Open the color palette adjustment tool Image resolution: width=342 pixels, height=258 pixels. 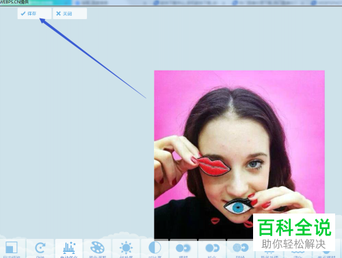tap(97, 248)
